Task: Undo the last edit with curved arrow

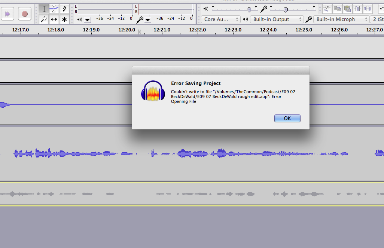Action: point(382,8)
